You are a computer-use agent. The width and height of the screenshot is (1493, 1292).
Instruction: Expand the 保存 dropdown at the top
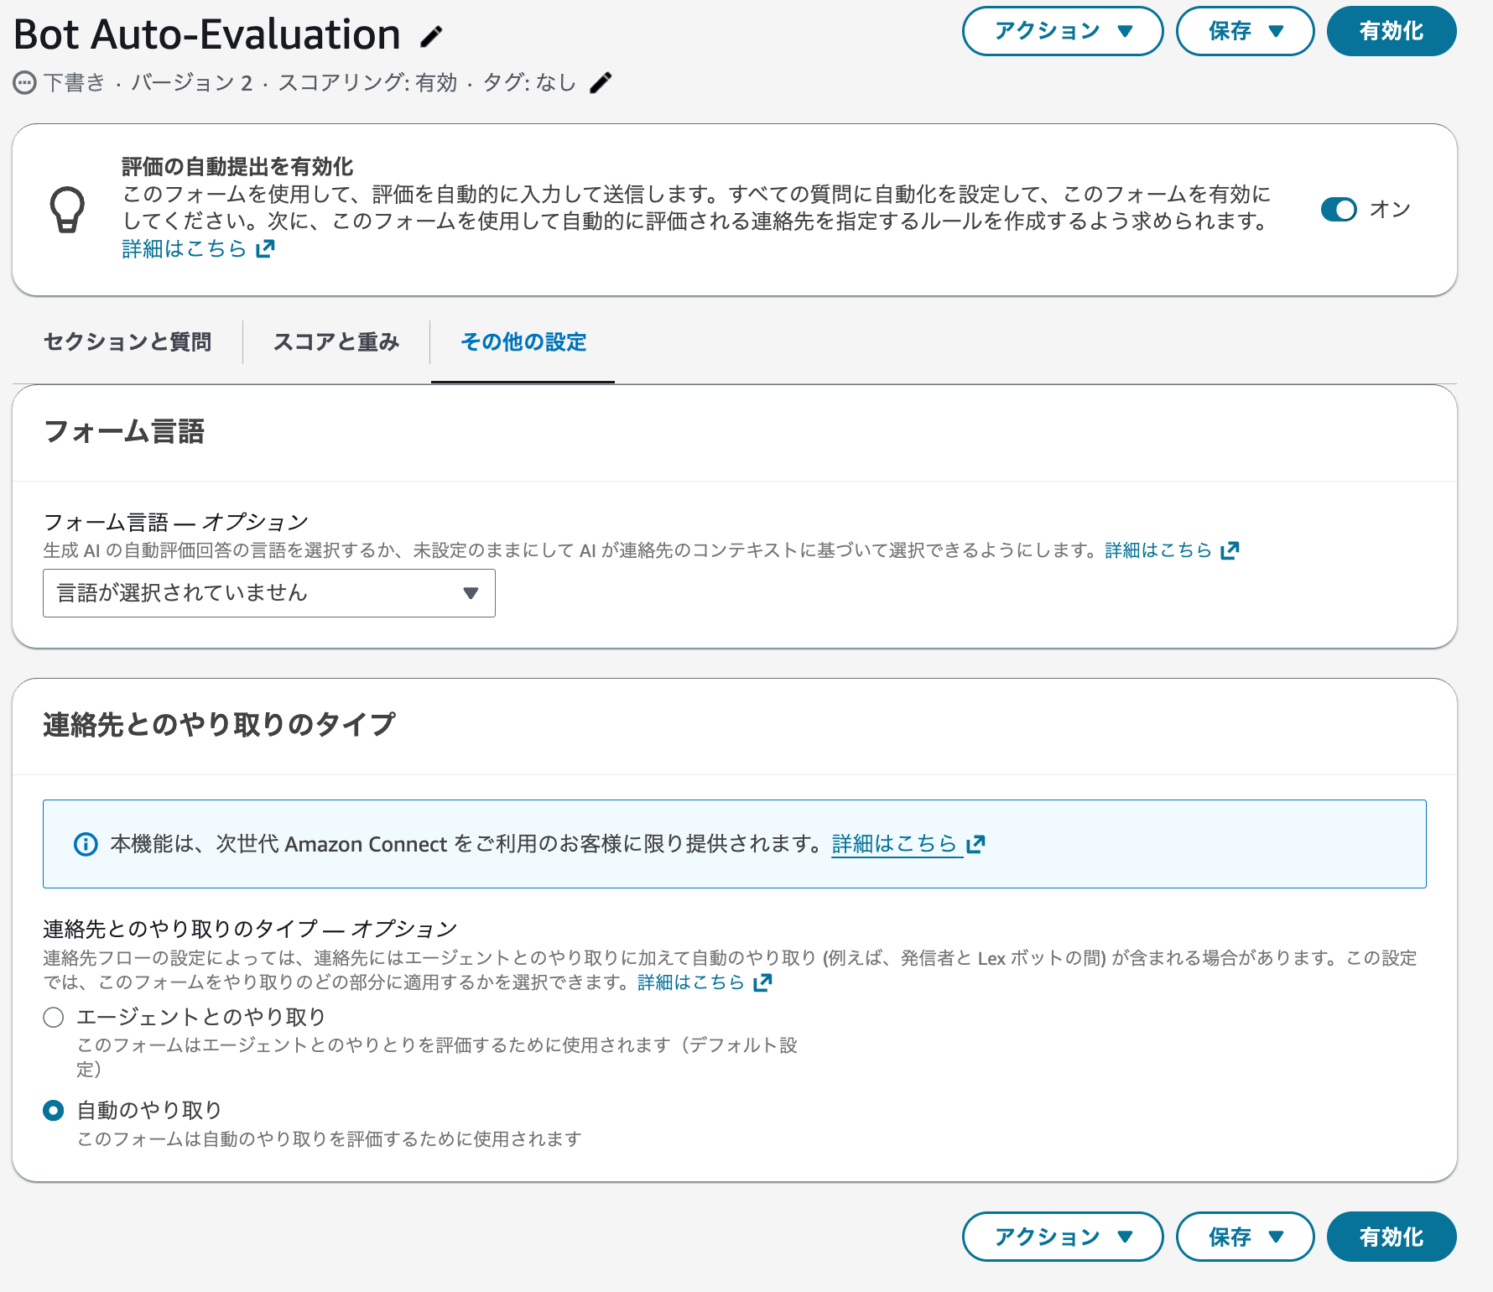click(1244, 31)
